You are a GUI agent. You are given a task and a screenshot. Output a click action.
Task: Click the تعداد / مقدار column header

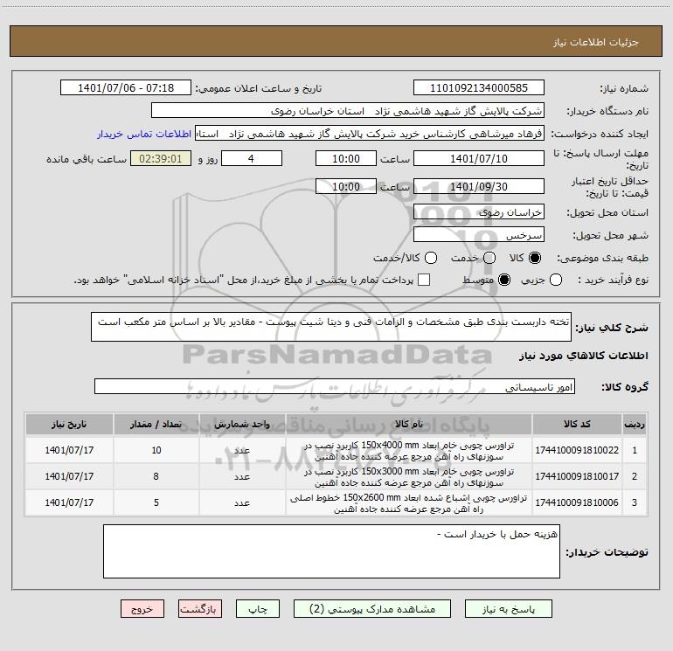click(156, 425)
